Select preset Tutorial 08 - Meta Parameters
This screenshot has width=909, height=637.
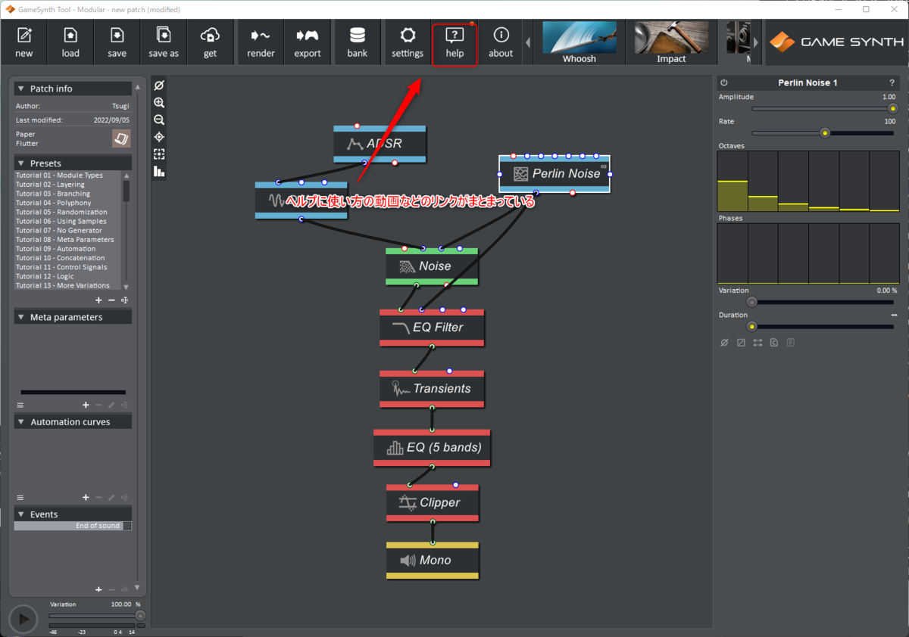67,240
